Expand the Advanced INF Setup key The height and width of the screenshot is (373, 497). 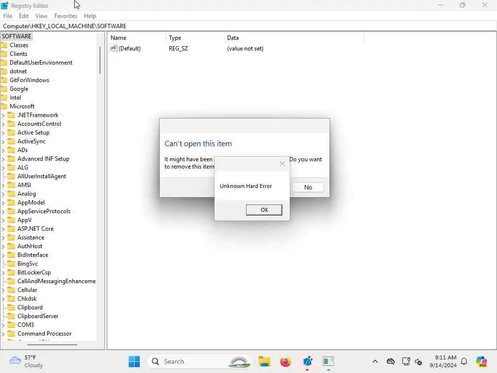[x=3, y=159]
